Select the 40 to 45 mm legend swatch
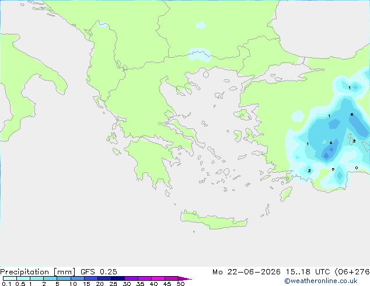 click(x=158, y=278)
